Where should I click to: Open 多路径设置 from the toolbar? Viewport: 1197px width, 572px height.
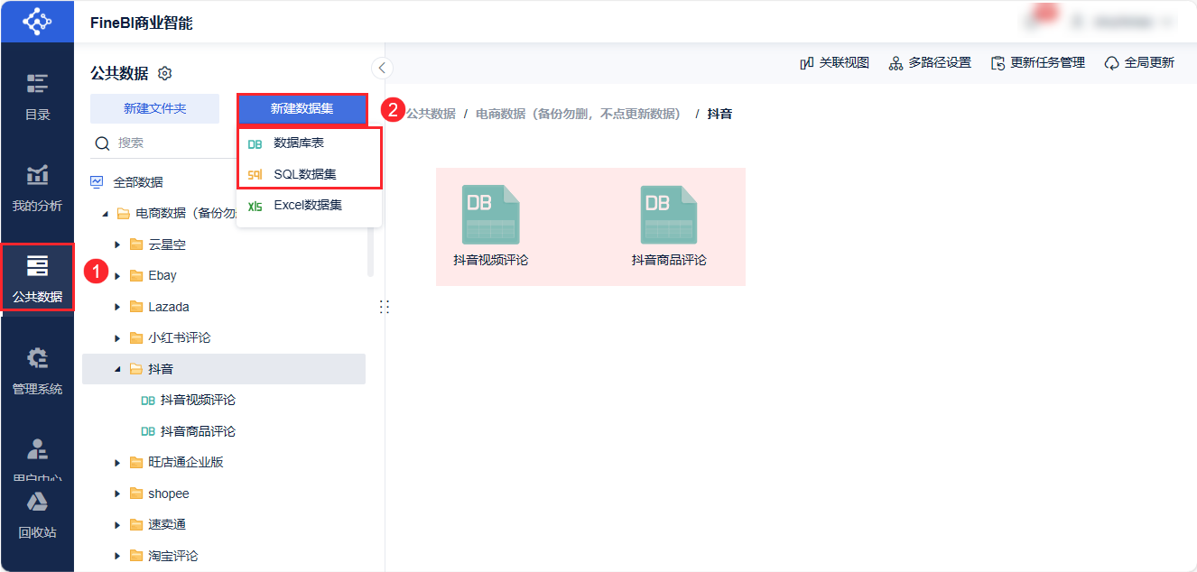(x=930, y=62)
